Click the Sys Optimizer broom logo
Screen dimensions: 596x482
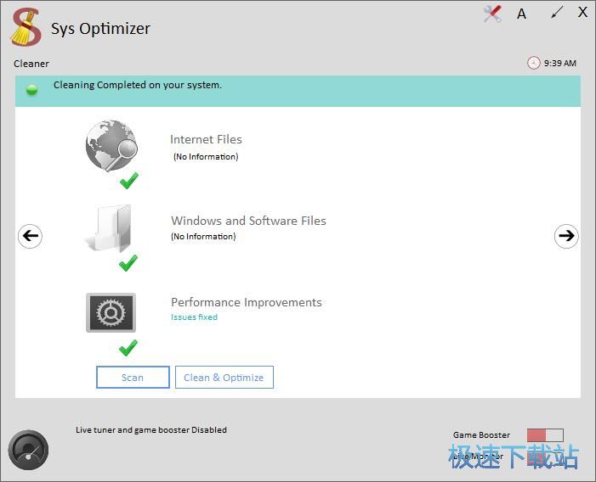click(26, 27)
